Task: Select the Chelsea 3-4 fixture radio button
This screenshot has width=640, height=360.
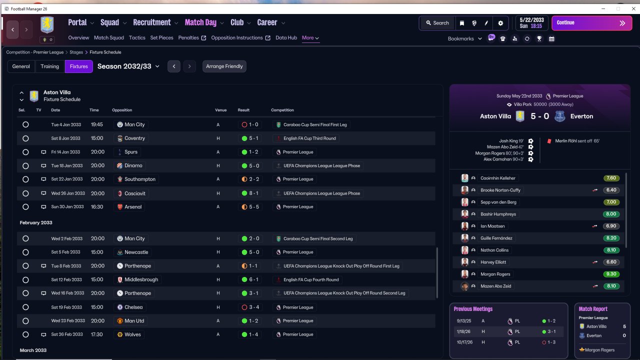Action: (25, 307)
